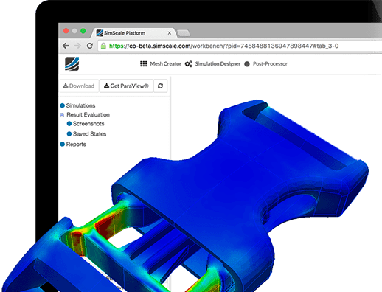382x292 pixels.
Task: Click the Saved States bullet icon
Action: pos(69,134)
